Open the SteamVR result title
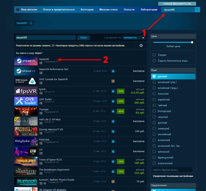This screenshot has height=191, width=206. (x=44, y=59)
